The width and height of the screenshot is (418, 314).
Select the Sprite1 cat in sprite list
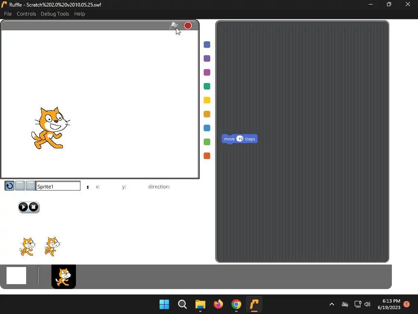[x=64, y=277]
